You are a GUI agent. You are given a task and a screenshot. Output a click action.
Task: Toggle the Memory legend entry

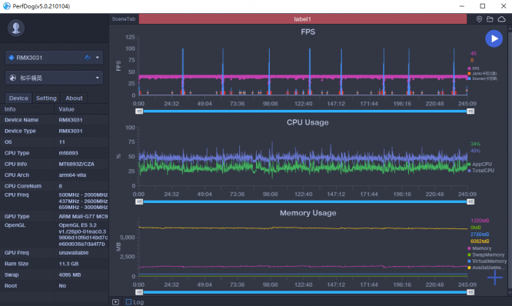click(480, 248)
